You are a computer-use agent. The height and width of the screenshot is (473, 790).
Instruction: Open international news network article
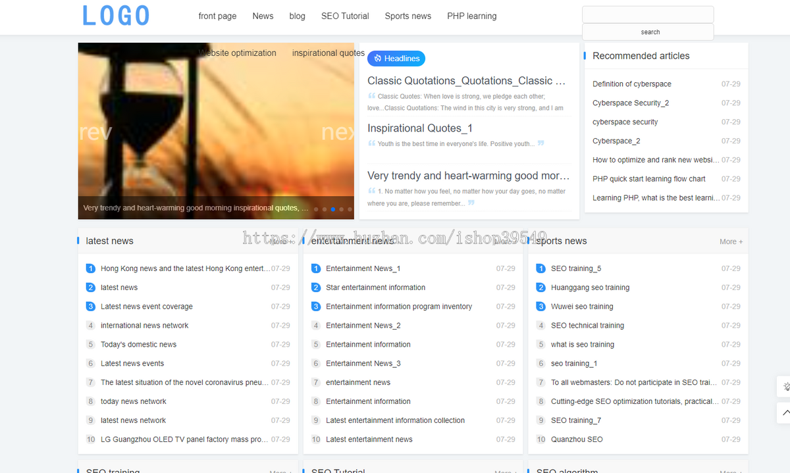point(144,326)
